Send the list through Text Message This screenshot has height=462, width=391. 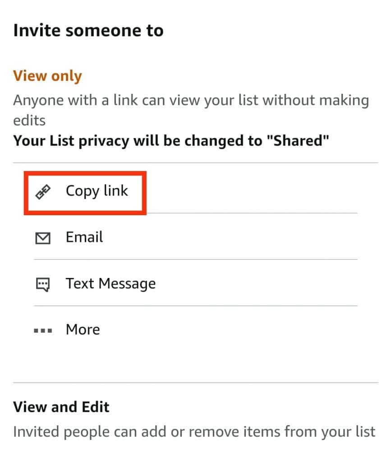click(110, 284)
